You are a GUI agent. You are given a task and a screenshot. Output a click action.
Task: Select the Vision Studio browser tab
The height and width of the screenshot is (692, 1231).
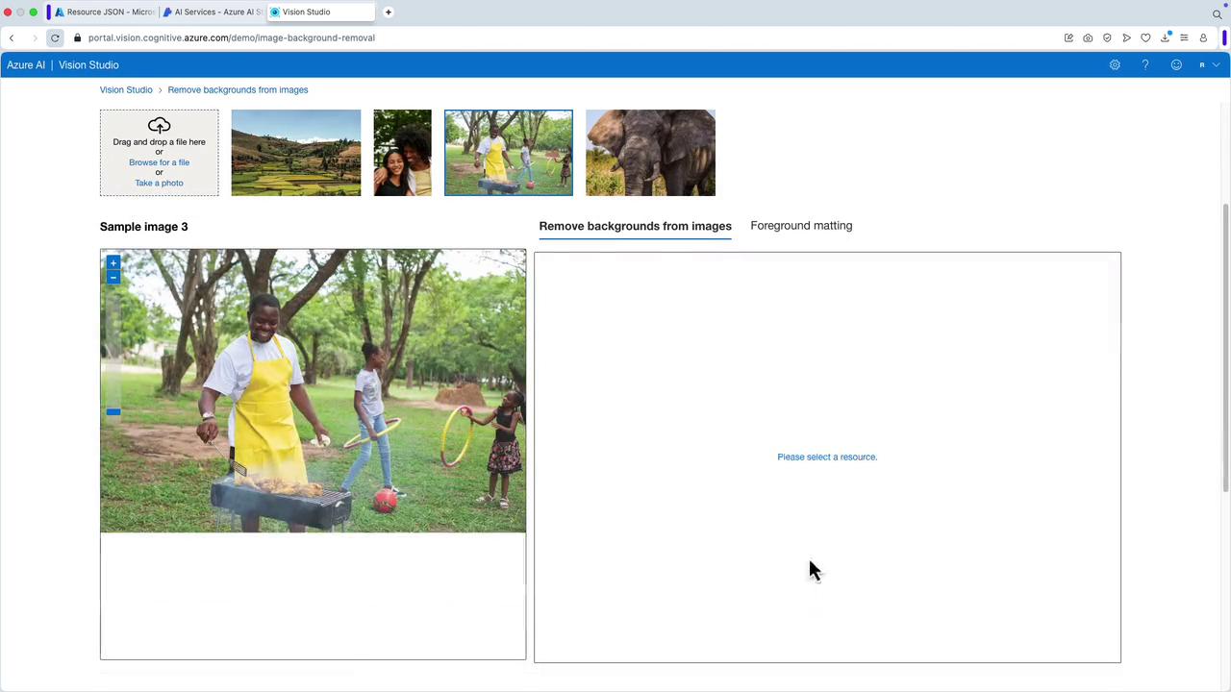(x=321, y=12)
